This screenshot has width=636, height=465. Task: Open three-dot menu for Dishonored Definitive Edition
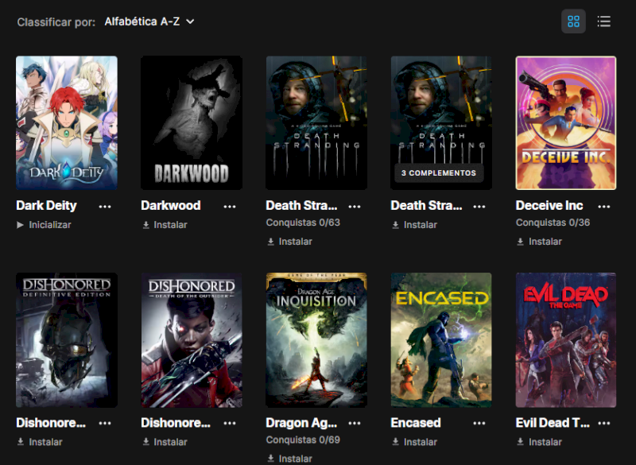point(105,423)
